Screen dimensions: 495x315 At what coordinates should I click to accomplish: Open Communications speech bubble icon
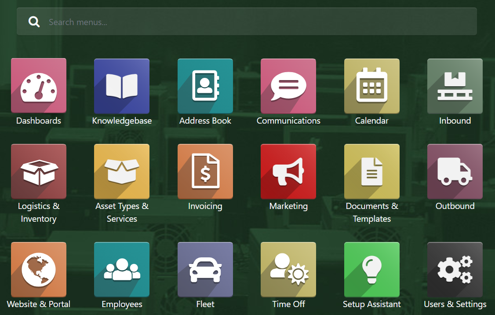pos(288,86)
